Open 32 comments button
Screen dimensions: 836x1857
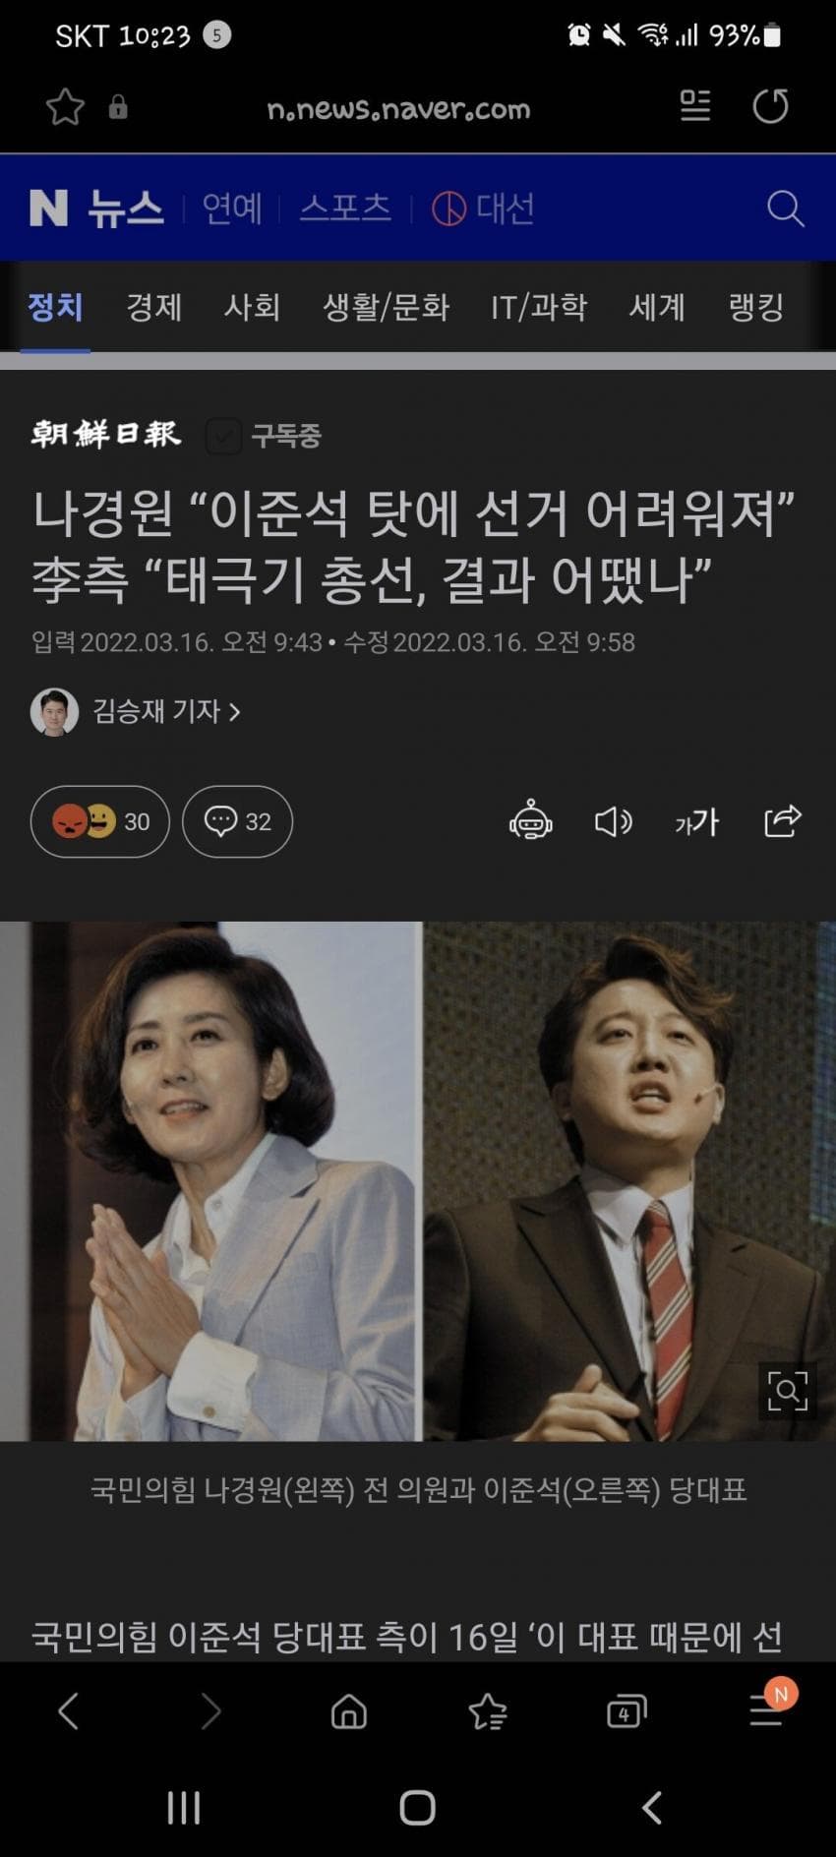click(x=237, y=821)
